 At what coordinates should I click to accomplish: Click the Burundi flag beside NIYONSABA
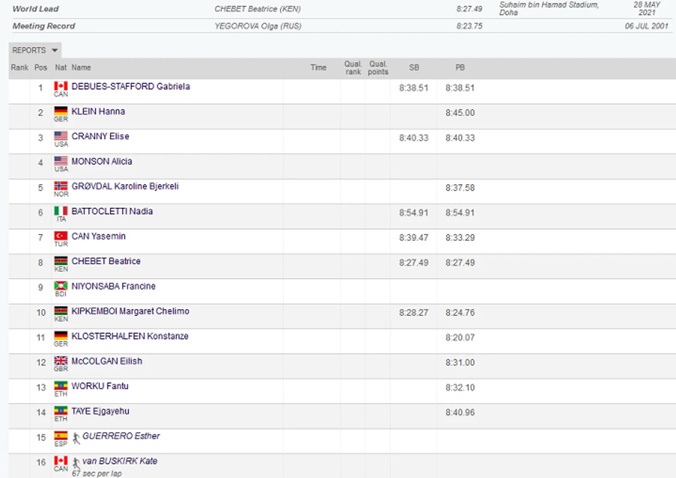click(x=61, y=286)
